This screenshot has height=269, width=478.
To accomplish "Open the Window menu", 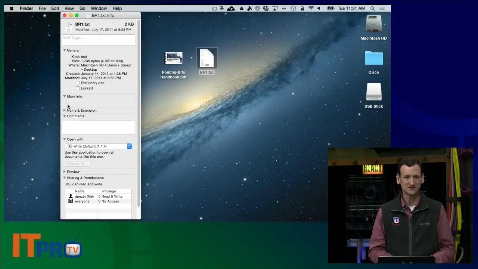I will coord(99,8).
